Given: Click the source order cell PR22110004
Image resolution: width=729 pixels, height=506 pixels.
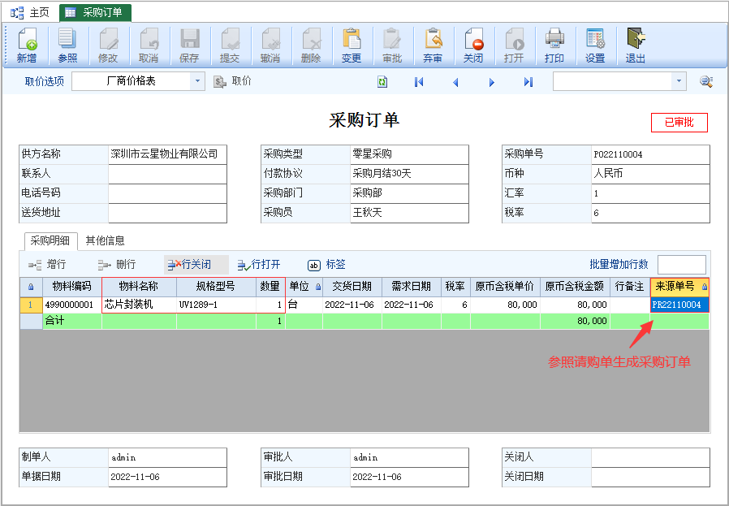Looking at the screenshot, I should [679, 305].
